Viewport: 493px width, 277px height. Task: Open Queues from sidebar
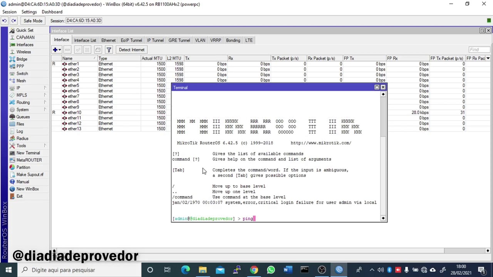[23, 117]
